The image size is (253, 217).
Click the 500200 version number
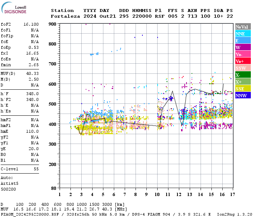click(8, 189)
